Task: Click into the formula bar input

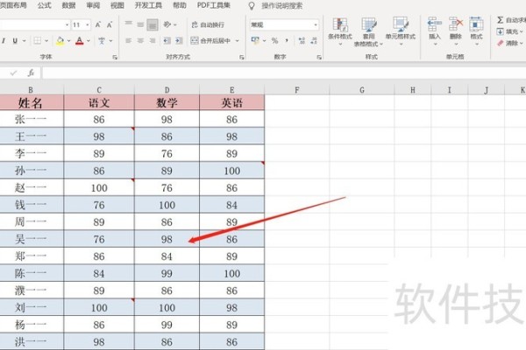Action: click(x=284, y=73)
